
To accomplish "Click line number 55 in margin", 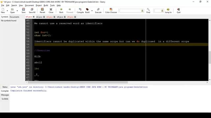I will 28,41.
